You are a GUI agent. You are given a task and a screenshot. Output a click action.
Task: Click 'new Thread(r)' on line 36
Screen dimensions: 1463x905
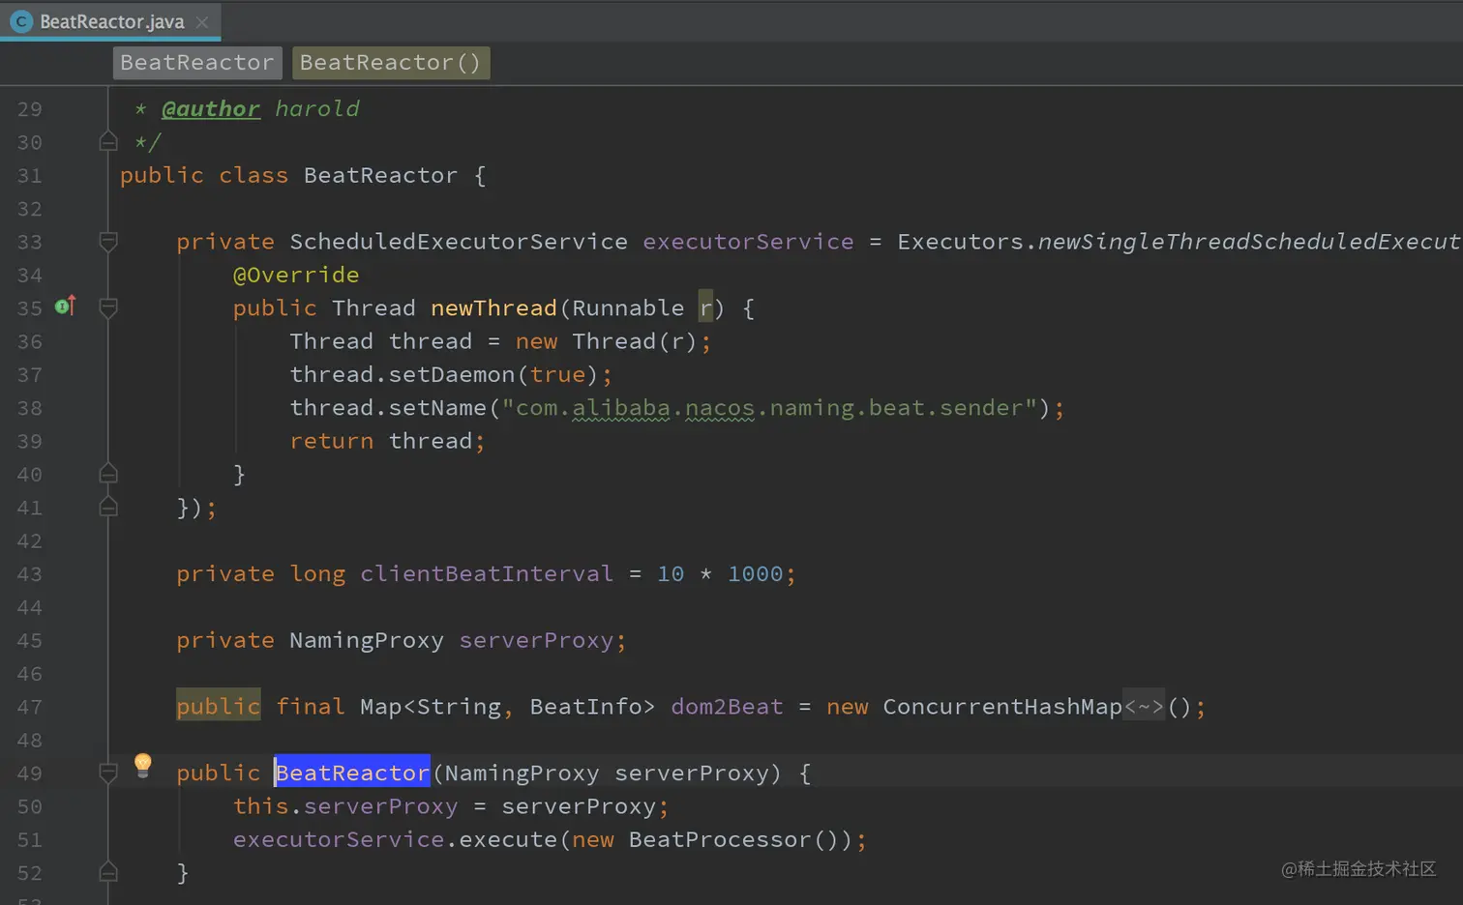coord(606,341)
